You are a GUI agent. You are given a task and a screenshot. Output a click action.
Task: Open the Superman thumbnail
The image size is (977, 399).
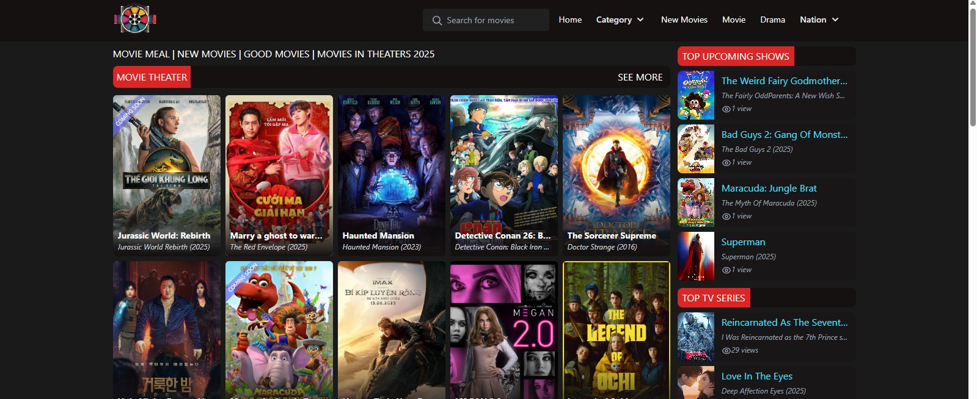point(696,256)
